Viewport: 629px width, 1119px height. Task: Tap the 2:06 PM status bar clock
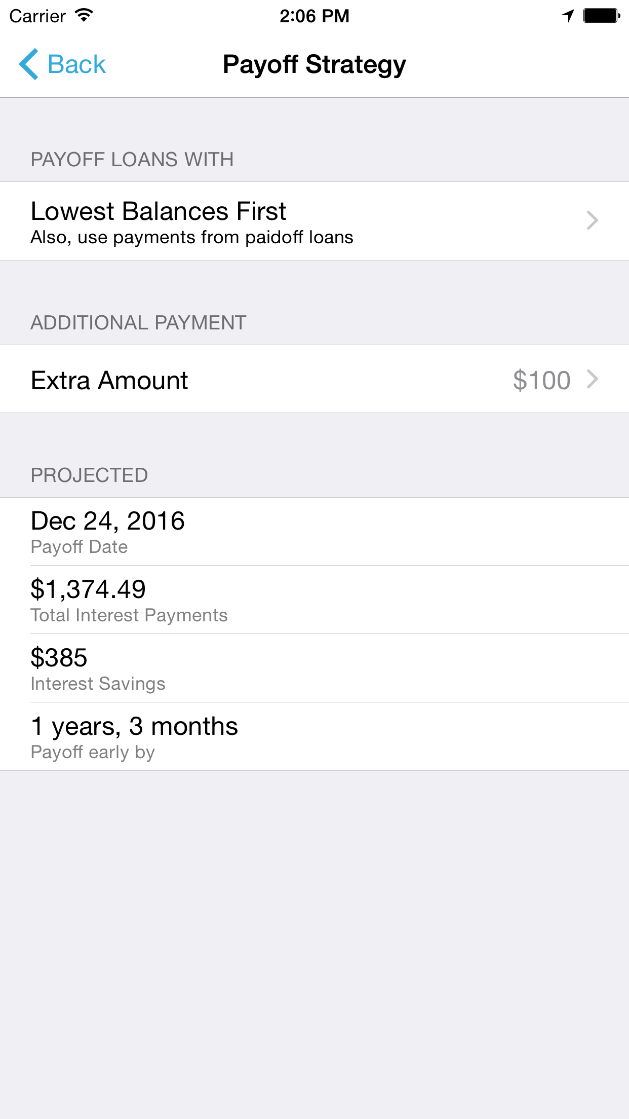[x=314, y=16]
